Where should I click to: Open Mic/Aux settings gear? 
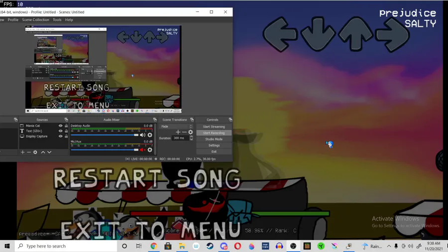(150, 150)
